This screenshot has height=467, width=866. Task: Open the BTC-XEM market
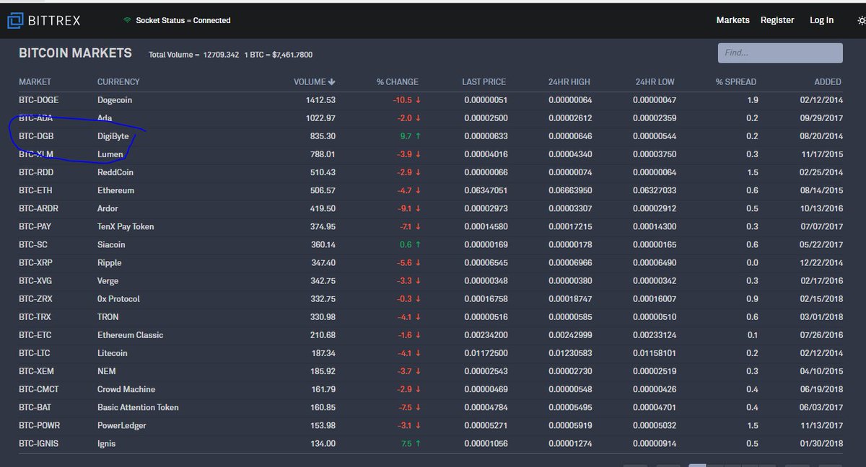pos(36,371)
